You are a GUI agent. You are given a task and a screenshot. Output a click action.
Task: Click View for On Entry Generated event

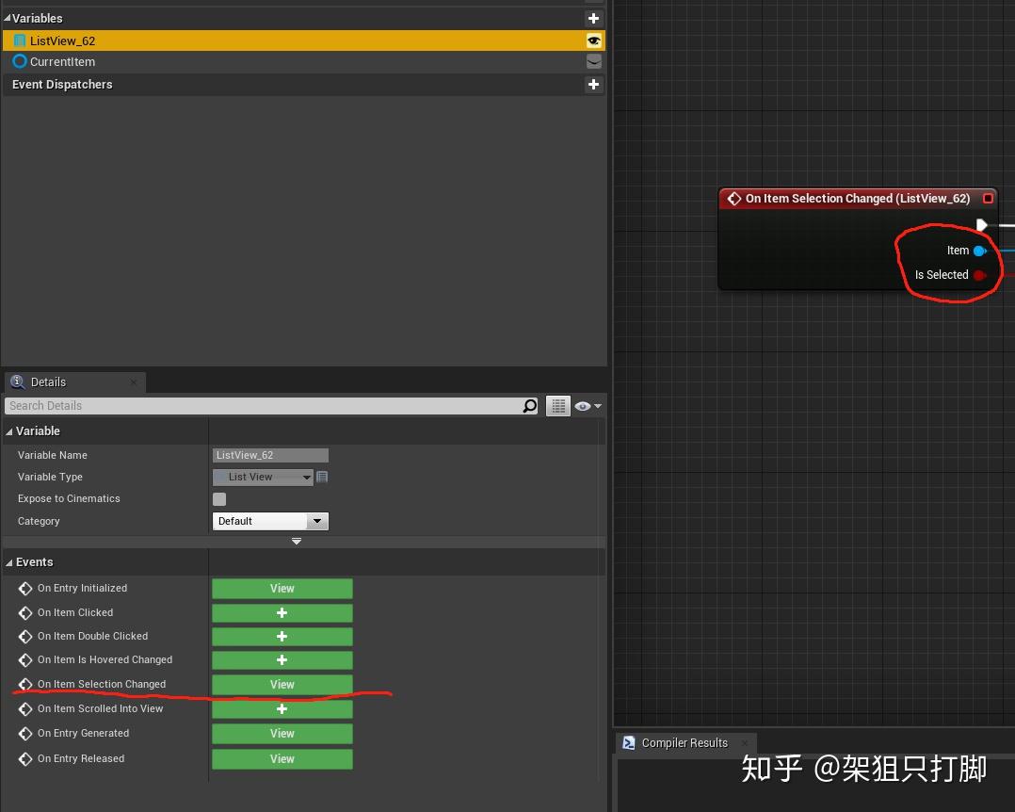[x=282, y=733]
